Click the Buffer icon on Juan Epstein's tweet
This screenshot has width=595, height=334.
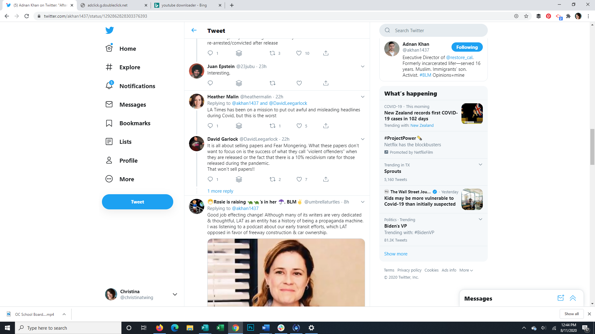click(239, 83)
